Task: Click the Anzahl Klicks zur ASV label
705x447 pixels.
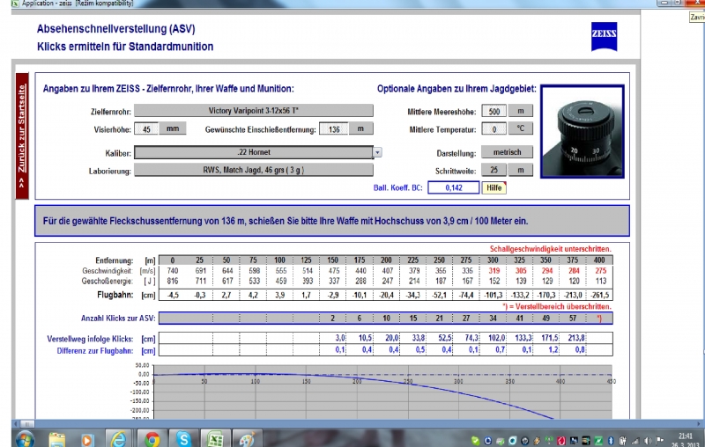Action: (118, 319)
